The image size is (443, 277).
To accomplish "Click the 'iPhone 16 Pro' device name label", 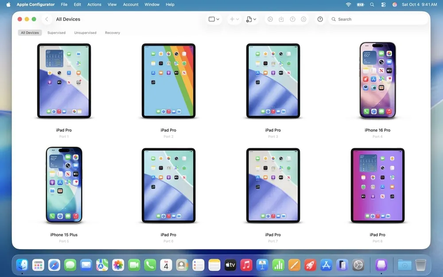I will click(377, 130).
